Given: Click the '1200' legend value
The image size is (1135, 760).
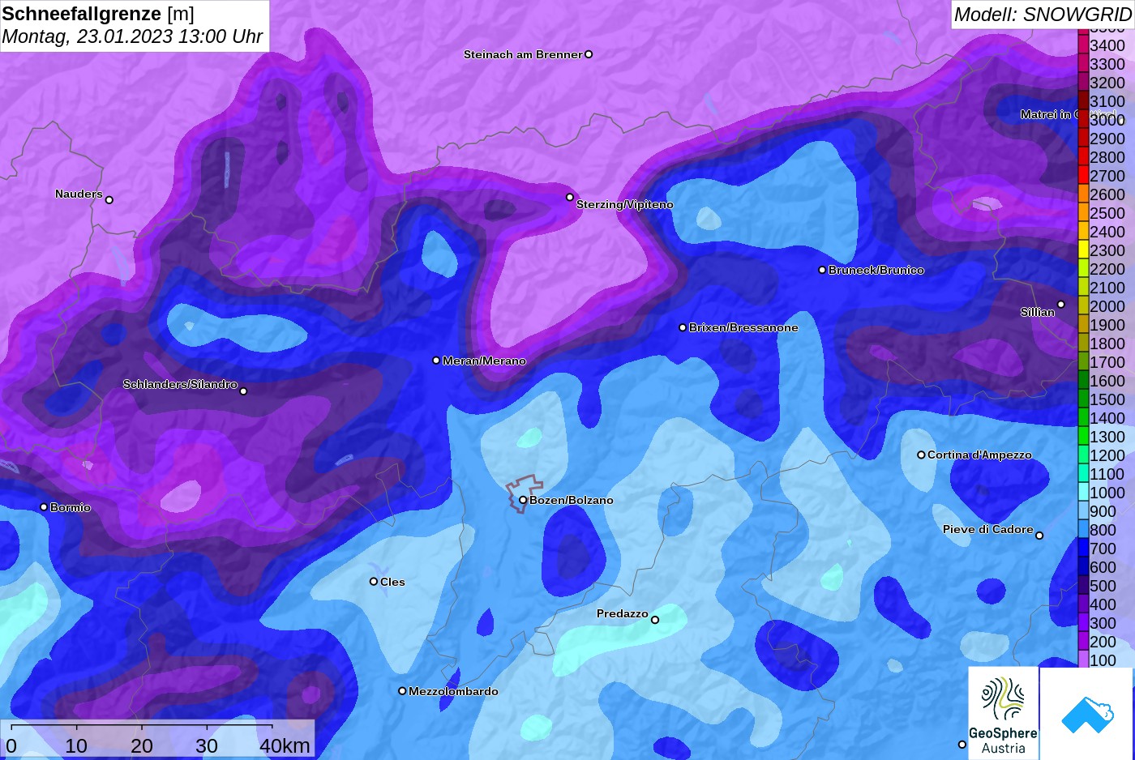Looking at the screenshot, I should click(1107, 455).
